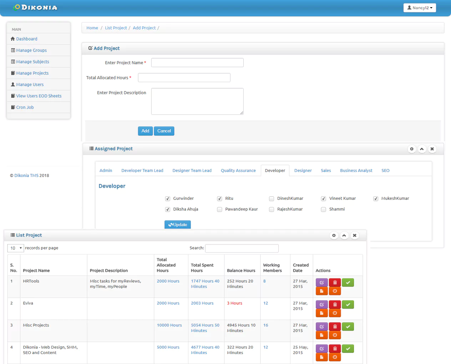This screenshot has width=451, height=364.
Task: Click the clock icon for Misc Projects
Action: click(x=335, y=335)
